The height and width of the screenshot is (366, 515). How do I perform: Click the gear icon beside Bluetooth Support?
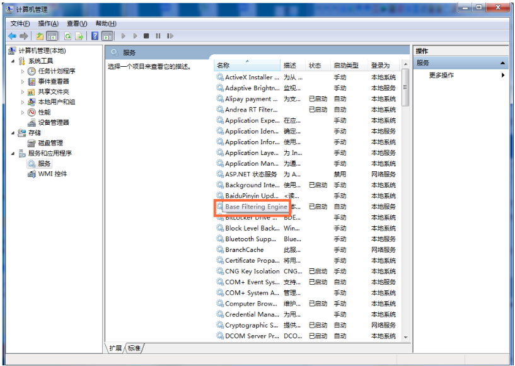click(220, 239)
